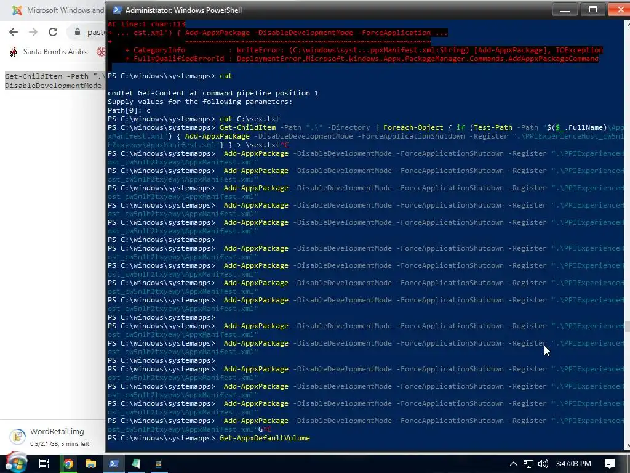The image size is (630, 473).
Task: Click the Foreach-Object keyword in the command
Action: tap(413, 127)
